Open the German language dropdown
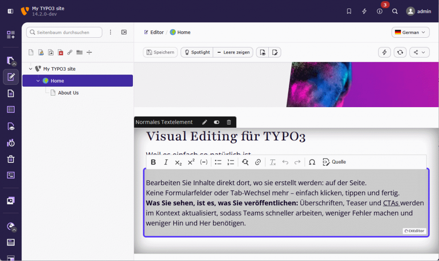 [410, 32]
